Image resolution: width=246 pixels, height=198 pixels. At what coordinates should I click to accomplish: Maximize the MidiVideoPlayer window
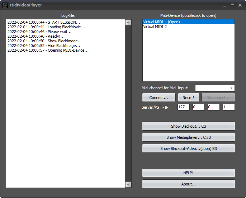[232, 5]
